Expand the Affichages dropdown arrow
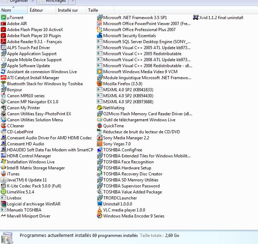This screenshot has height=244, width=258. (72, 1)
